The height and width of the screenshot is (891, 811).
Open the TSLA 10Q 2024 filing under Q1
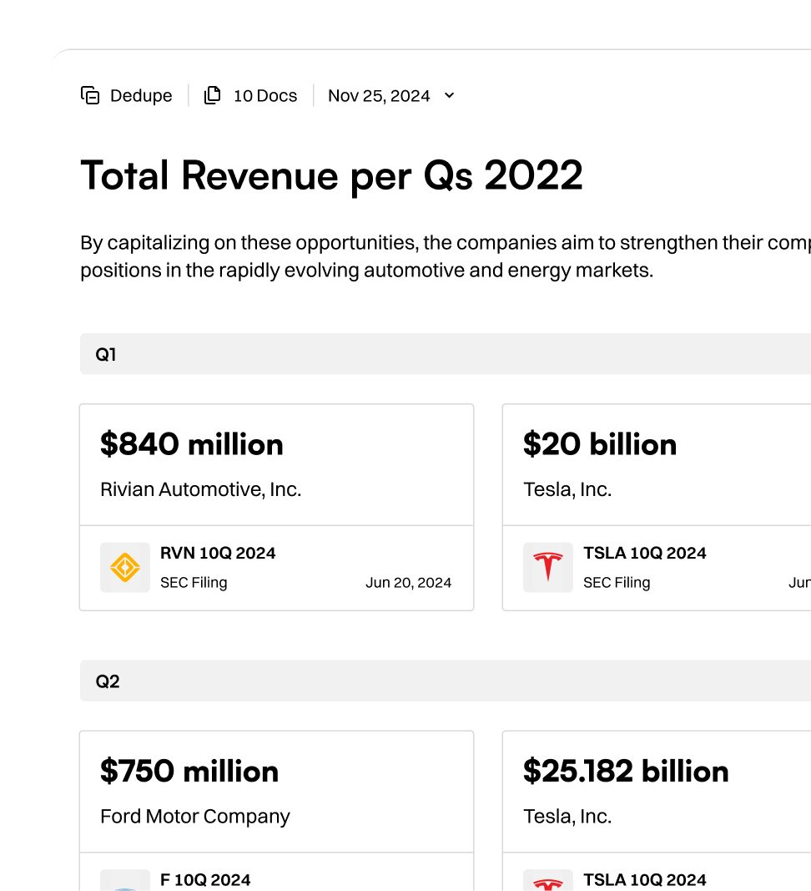644,553
